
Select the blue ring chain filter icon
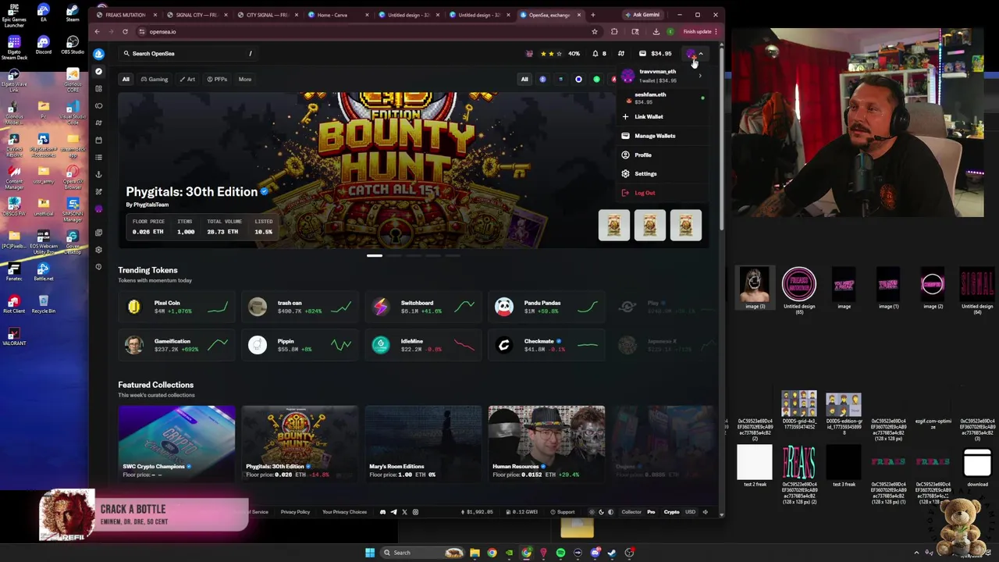click(x=578, y=79)
